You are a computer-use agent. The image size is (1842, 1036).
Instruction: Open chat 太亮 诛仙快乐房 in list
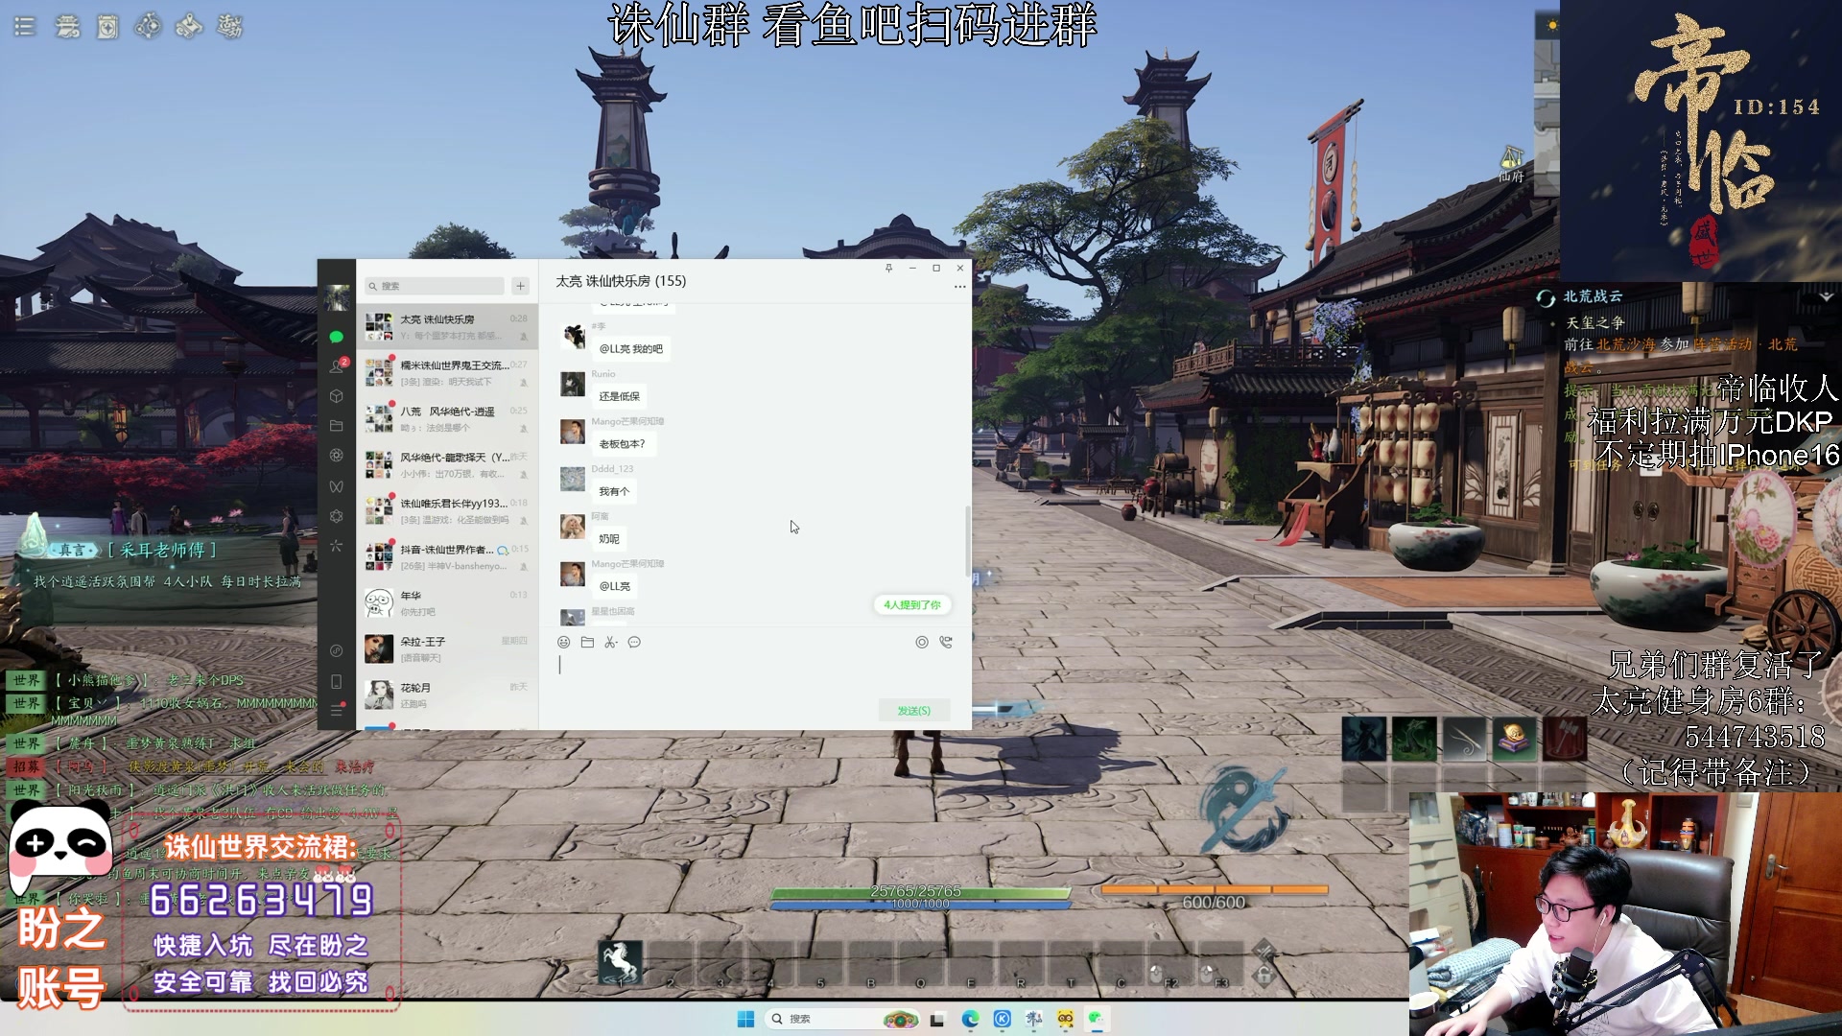click(x=447, y=327)
